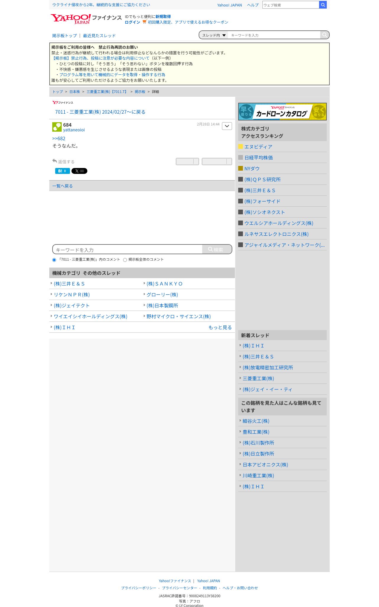Viewport: 379px width, 607px height.
Task: Click the large キーワードを入力 comment search field
Action: point(128,249)
